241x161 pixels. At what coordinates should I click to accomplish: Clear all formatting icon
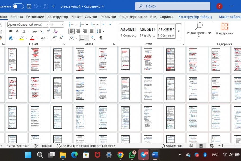click(55, 31)
